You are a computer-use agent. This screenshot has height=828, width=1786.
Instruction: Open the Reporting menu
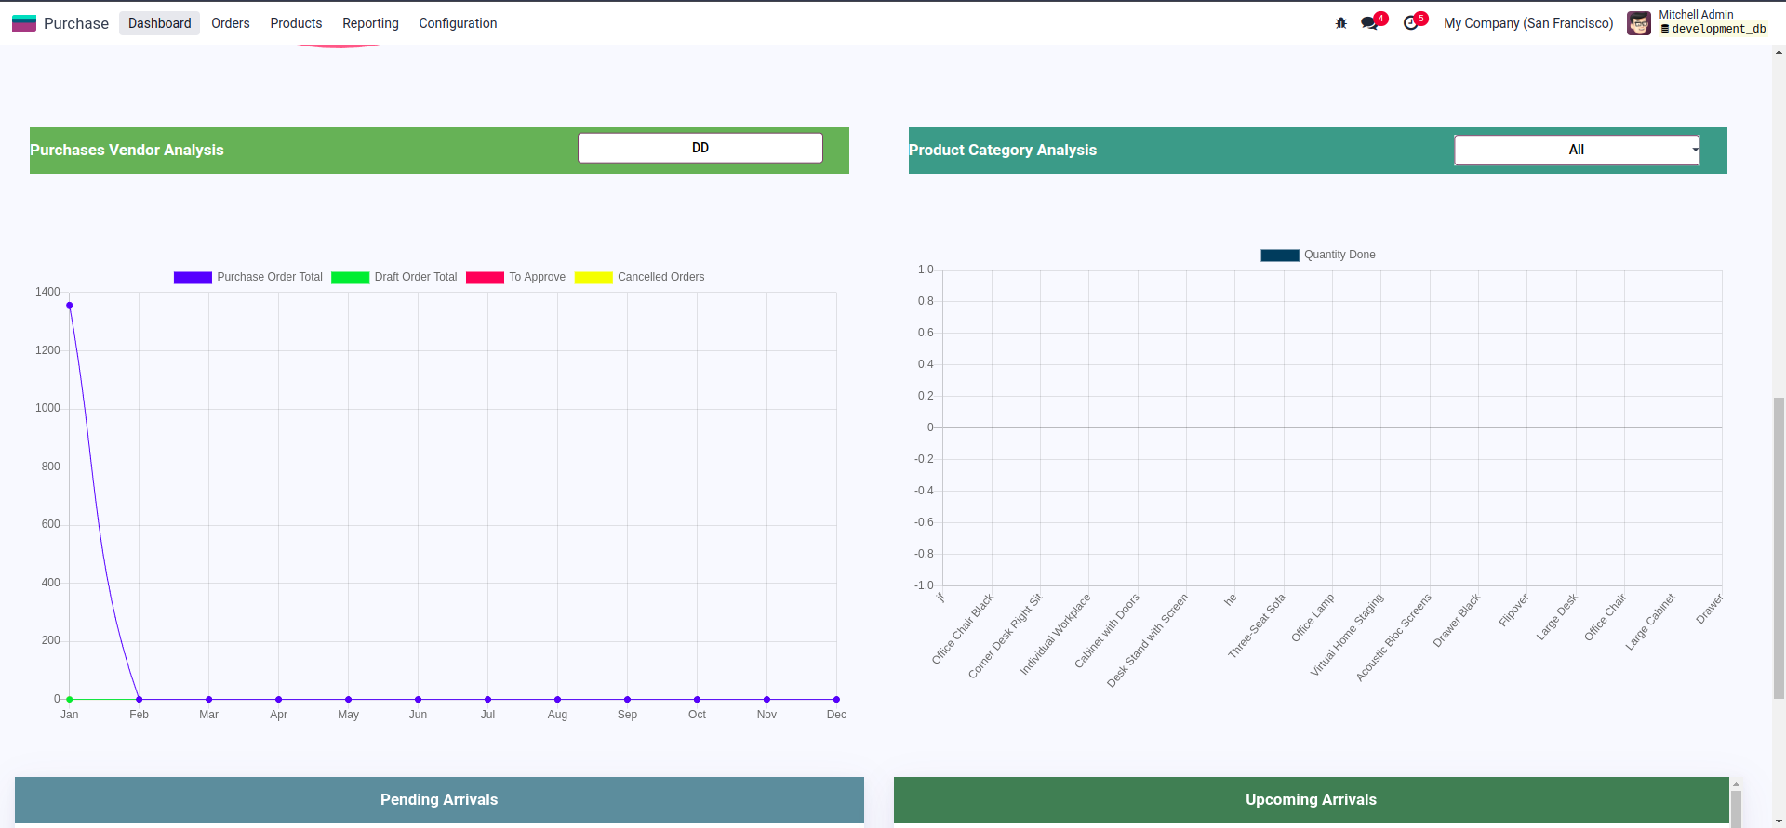pos(370,23)
